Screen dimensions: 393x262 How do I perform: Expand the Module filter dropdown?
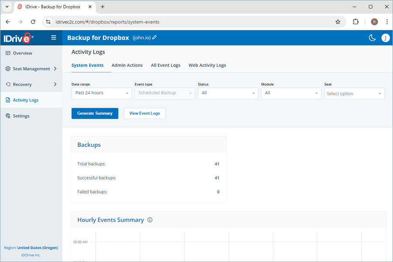pos(291,93)
